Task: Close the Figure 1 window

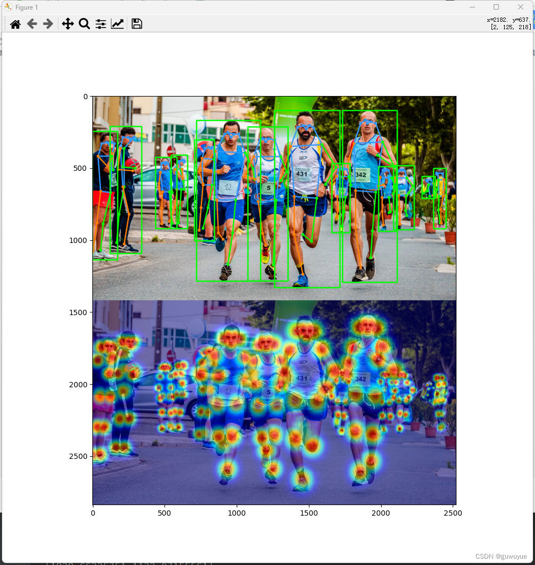Action: click(521, 7)
